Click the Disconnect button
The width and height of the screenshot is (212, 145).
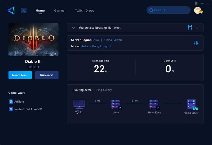tap(47, 75)
